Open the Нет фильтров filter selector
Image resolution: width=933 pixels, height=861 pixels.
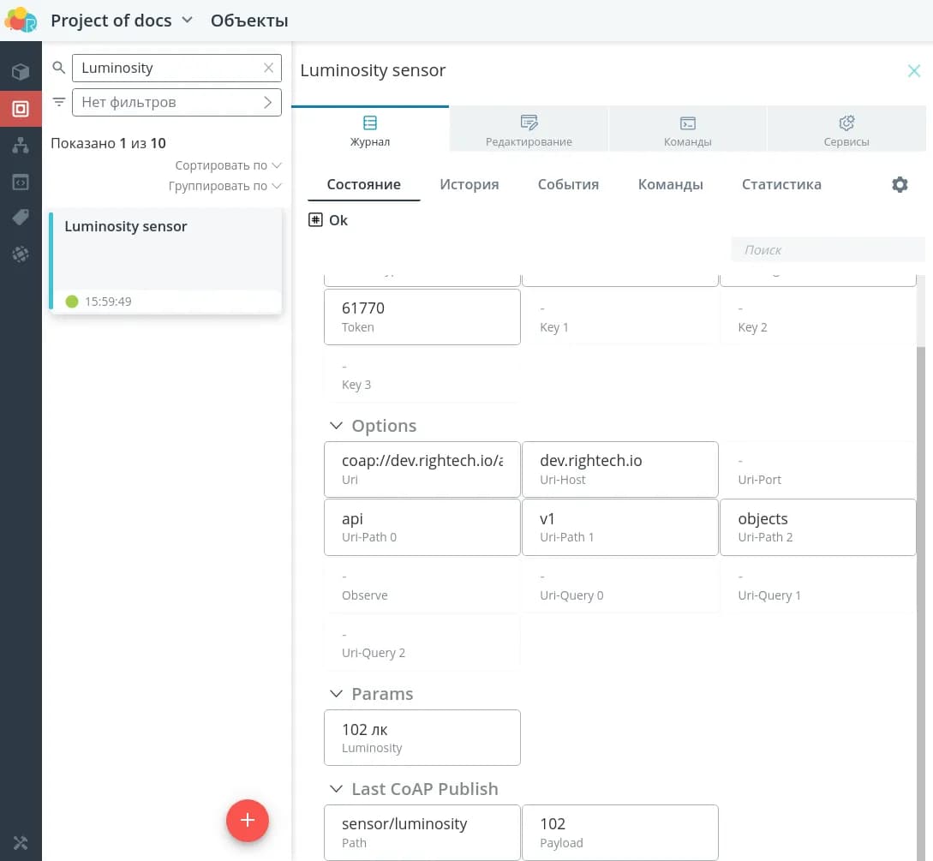pos(176,102)
